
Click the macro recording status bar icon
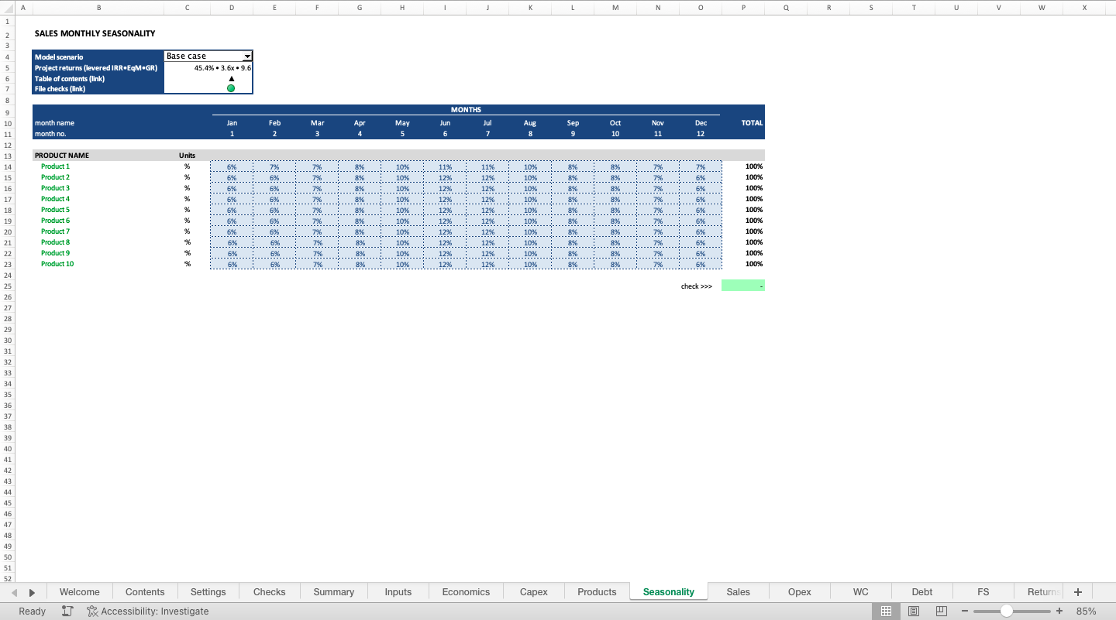coord(67,611)
